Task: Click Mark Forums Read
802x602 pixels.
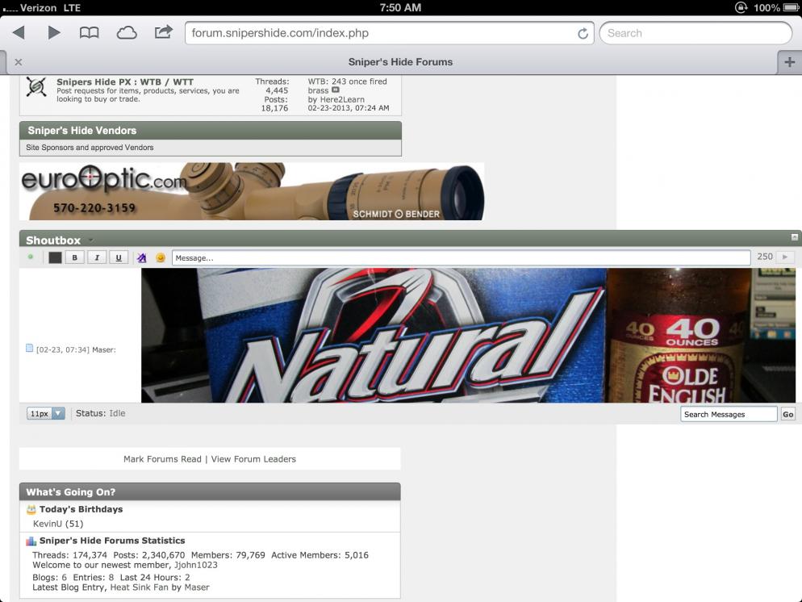Action: tap(162, 459)
